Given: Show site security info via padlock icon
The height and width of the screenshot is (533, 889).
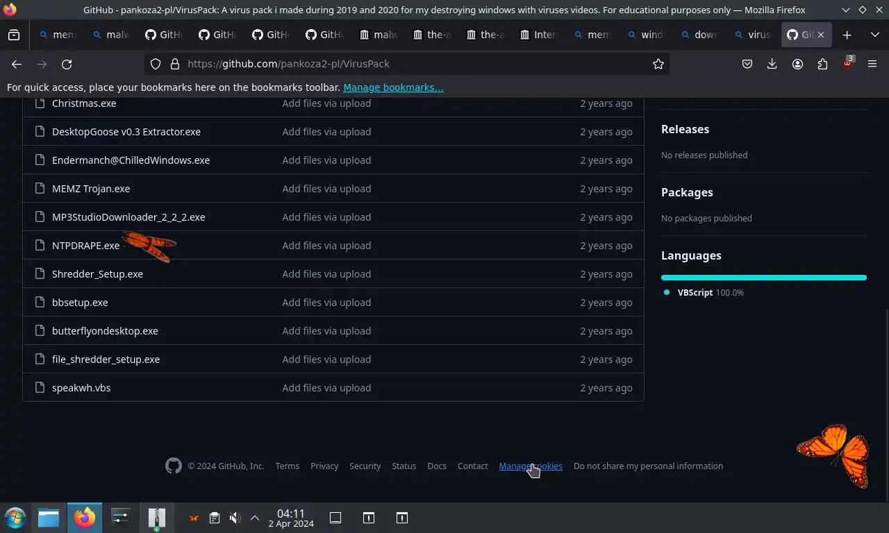Looking at the screenshot, I should click(175, 64).
